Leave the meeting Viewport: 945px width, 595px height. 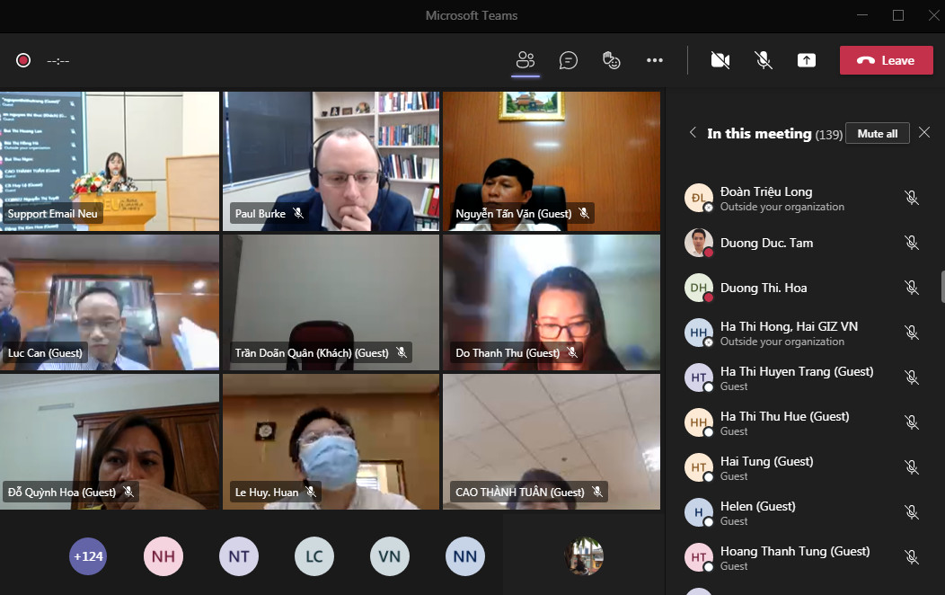(x=885, y=60)
